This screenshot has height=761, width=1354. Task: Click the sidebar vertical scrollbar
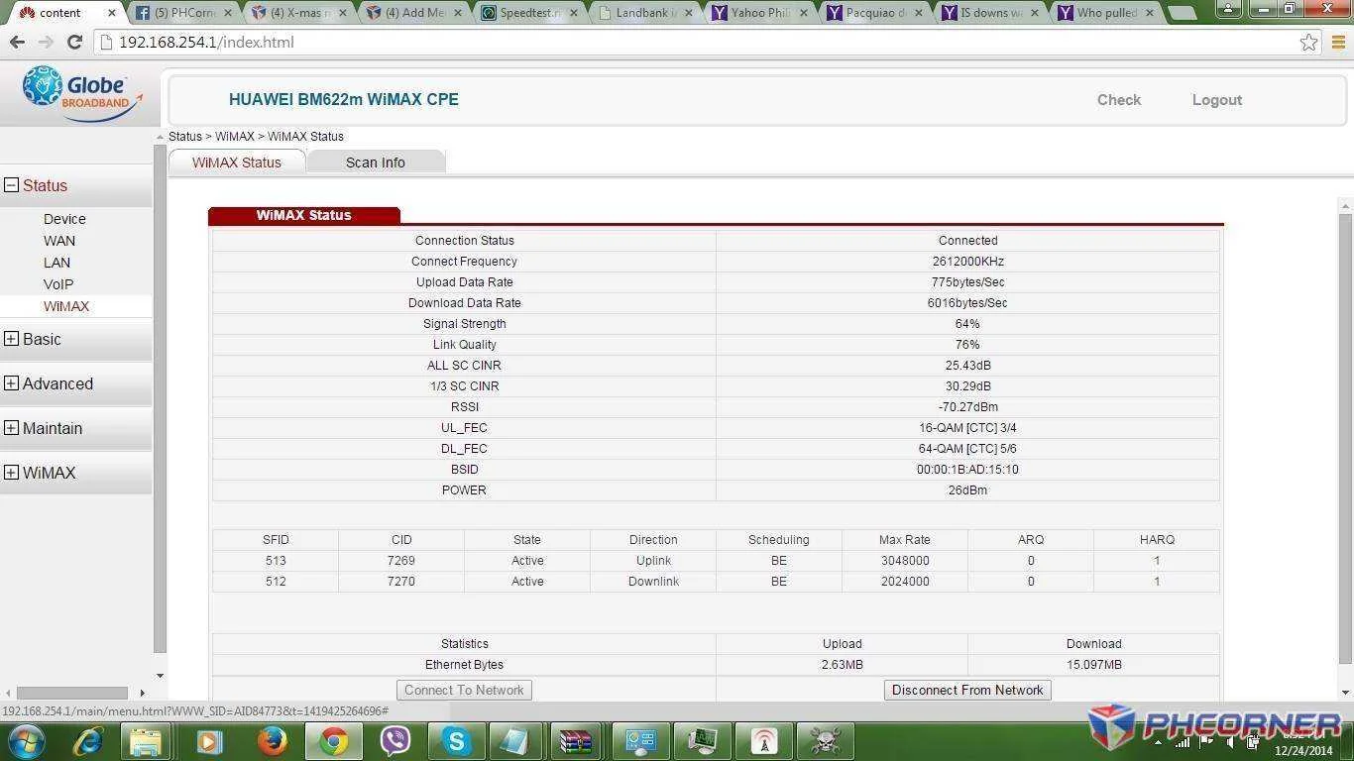[160, 396]
